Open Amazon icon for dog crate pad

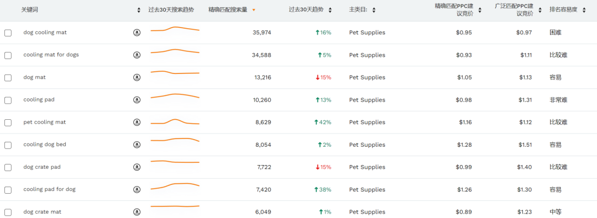tap(137, 167)
